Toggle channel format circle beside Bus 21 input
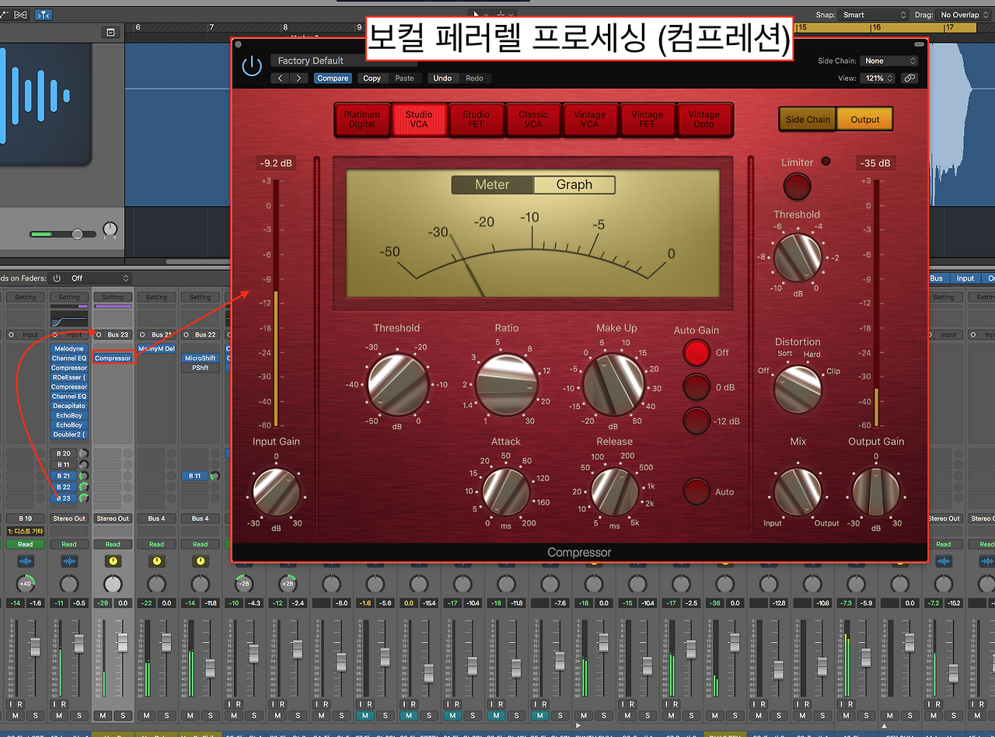 [142, 335]
